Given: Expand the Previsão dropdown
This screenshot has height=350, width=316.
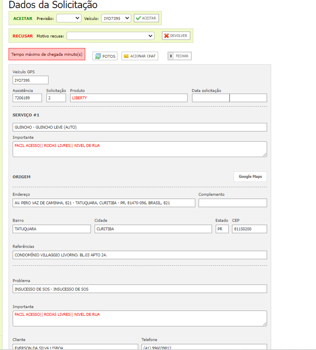Looking at the screenshot, I should click(x=69, y=18).
